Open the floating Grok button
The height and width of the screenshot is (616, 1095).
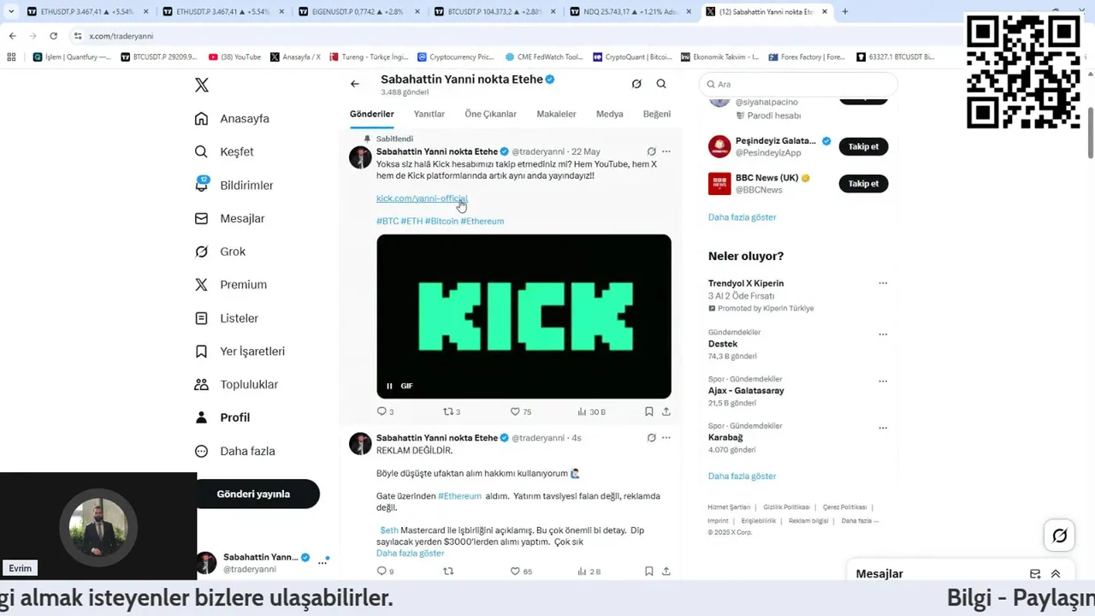[x=1060, y=536]
